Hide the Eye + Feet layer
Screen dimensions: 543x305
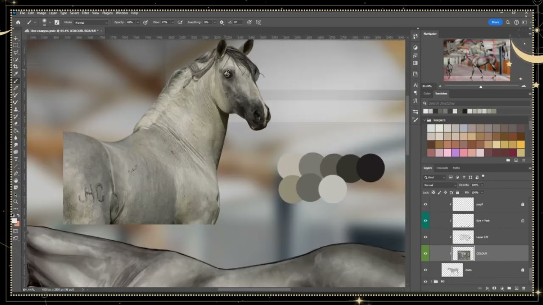(x=425, y=221)
